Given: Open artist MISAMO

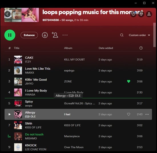Looking at the screenshot, I should point(31,138).
